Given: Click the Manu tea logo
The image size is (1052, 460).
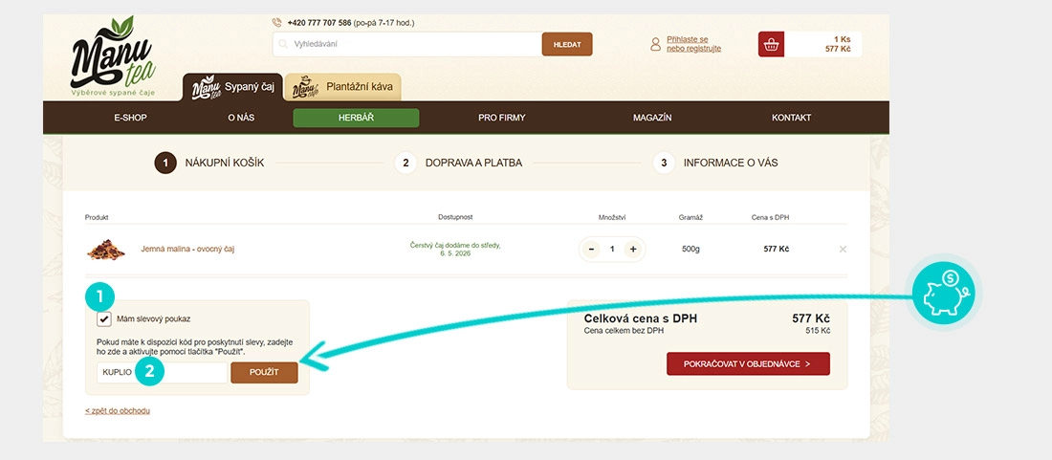Looking at the screenshot, I should (x=113, y=56).
